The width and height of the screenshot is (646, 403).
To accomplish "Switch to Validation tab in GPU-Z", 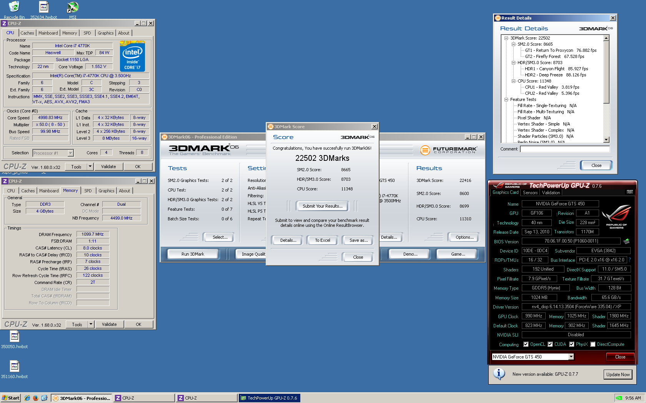I will (x=551, y=193).
